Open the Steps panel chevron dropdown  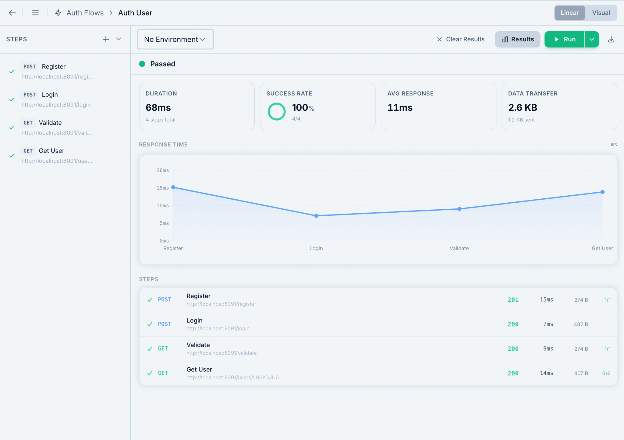coord(119,39)
